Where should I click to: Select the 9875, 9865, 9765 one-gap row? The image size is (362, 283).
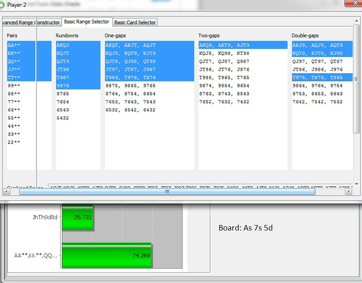pyautogui.click(x=130, y=86)
